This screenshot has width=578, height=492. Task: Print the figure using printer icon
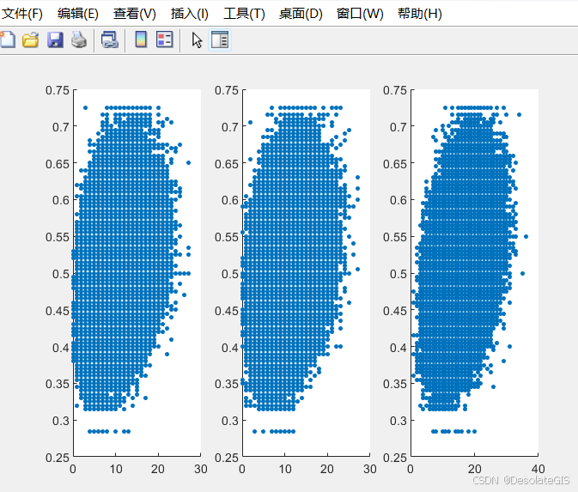79,39
